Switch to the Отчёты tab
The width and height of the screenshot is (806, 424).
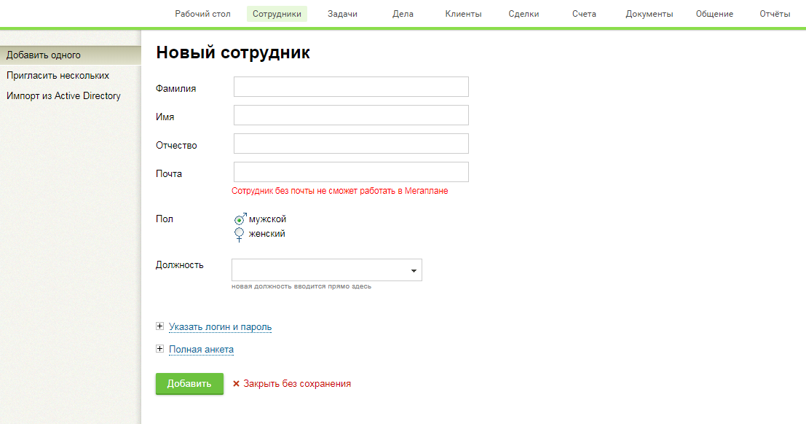tap(775, 14)
